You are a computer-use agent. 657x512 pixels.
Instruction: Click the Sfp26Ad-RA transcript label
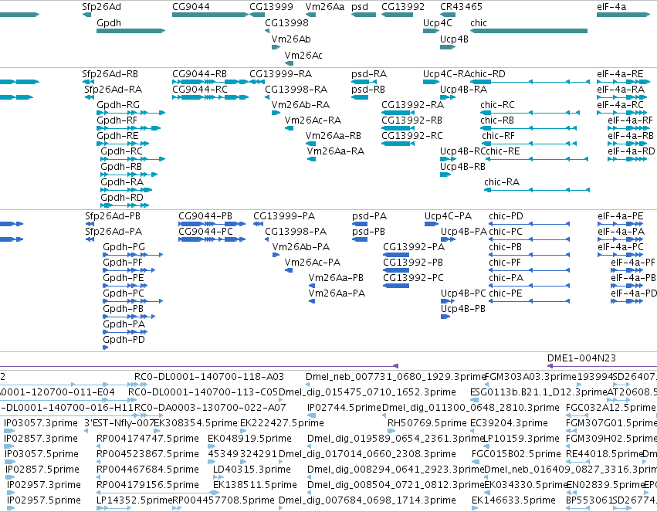113,90
